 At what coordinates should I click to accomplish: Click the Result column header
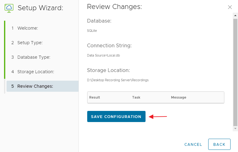[95, 97]
